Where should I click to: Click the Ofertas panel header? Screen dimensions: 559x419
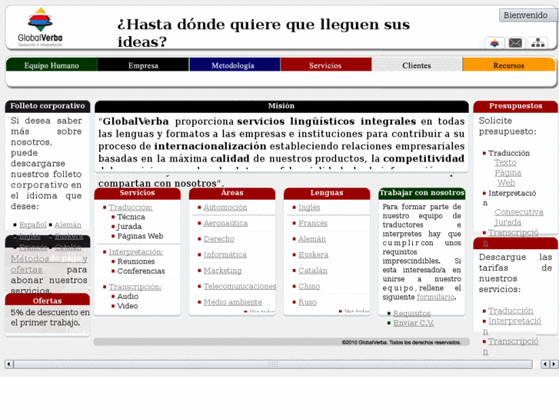click(48, 301)
